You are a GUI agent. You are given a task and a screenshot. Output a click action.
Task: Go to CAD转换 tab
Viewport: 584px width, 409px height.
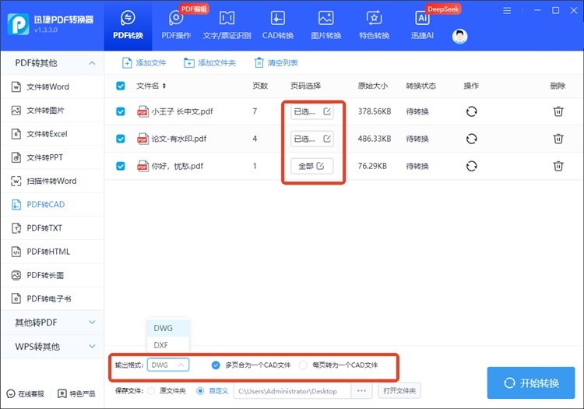(x=278, y=26)
